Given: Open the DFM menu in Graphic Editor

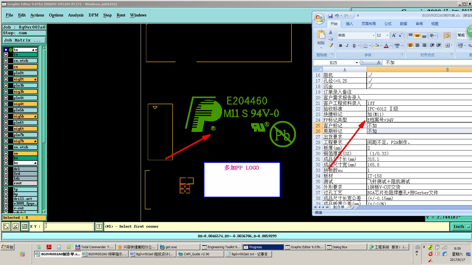Looking at the screenshot, I should [94, 15].
